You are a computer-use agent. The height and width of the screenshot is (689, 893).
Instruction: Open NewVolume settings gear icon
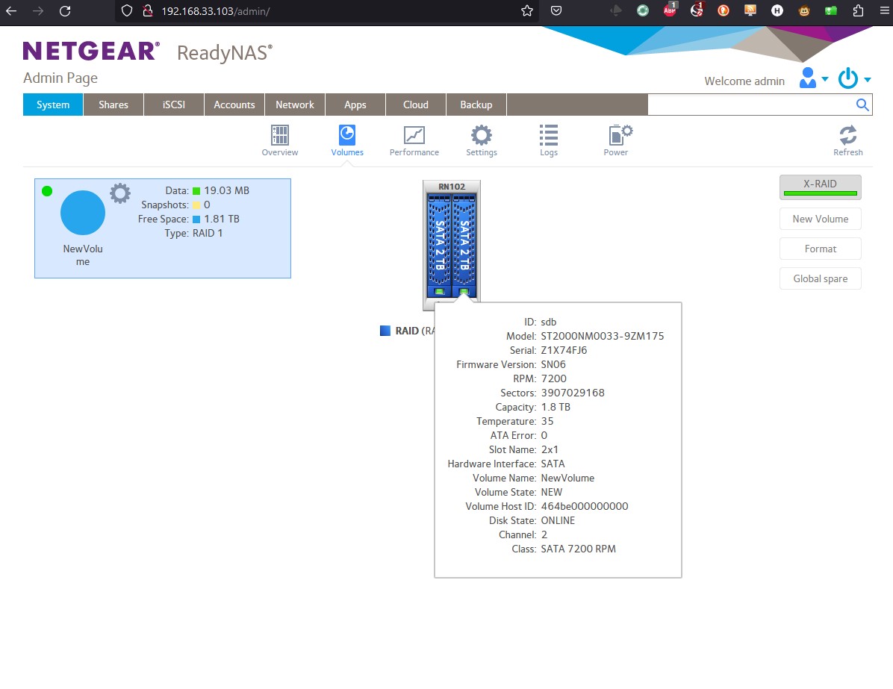point(120,193)
